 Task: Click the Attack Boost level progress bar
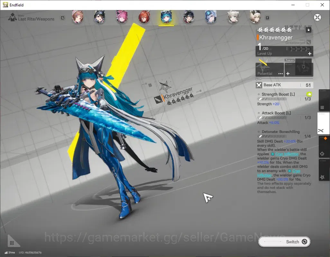tap(272, 118)
